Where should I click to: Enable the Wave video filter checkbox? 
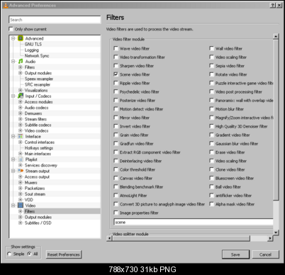pyautogui.click(x=116, y=48)
